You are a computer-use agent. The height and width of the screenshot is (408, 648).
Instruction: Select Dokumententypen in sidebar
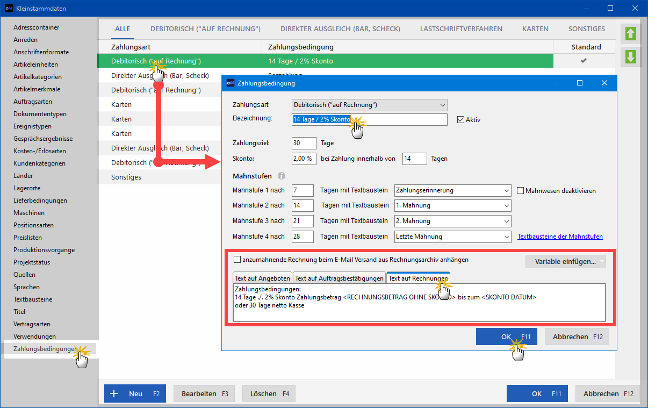[x=40, y=114]
